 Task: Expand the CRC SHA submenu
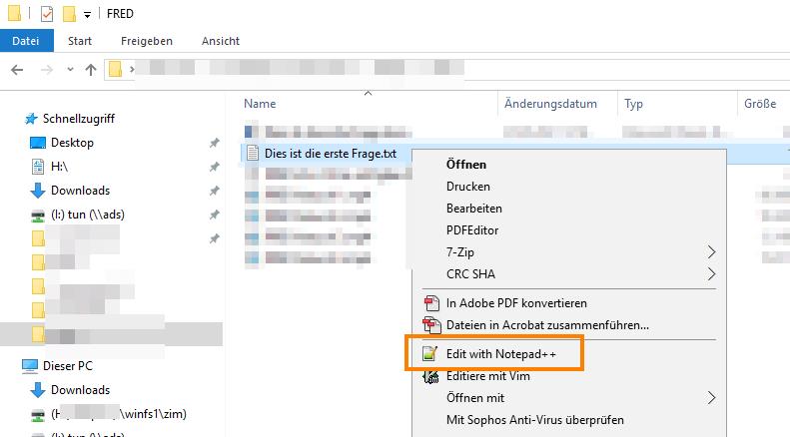569,274
